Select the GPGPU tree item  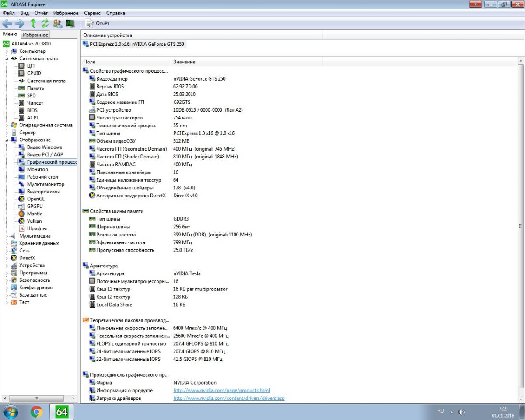pyautogui.click(x=35, y=206)
